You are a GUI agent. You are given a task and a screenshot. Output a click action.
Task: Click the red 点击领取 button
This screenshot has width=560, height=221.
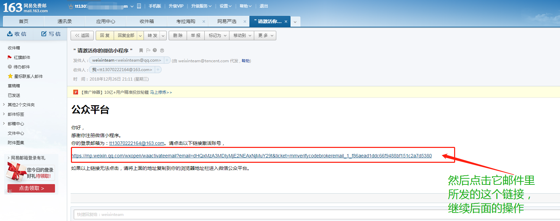click(x=31, y=188)
